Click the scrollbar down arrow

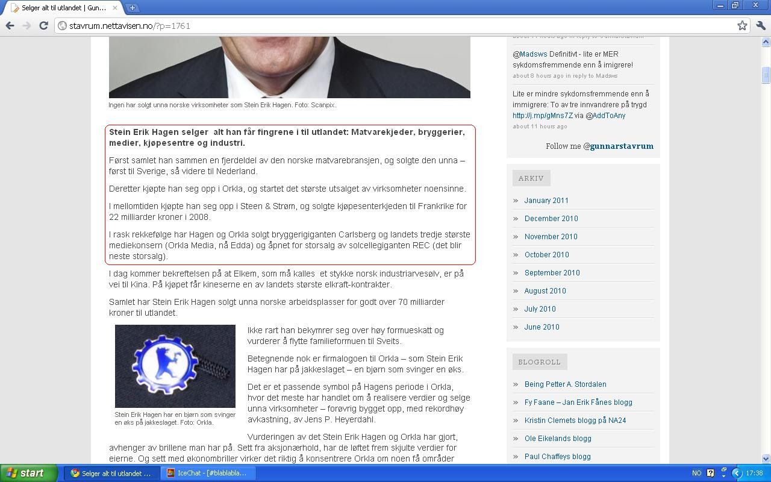766,459
